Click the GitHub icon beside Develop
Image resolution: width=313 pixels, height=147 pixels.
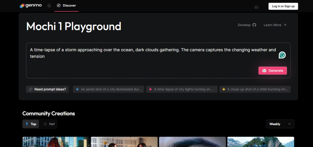[x=254, y=25]
